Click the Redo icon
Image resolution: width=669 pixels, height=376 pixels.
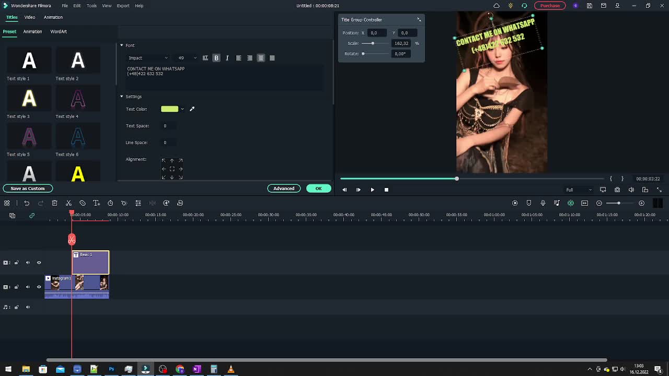click(41, 203)
